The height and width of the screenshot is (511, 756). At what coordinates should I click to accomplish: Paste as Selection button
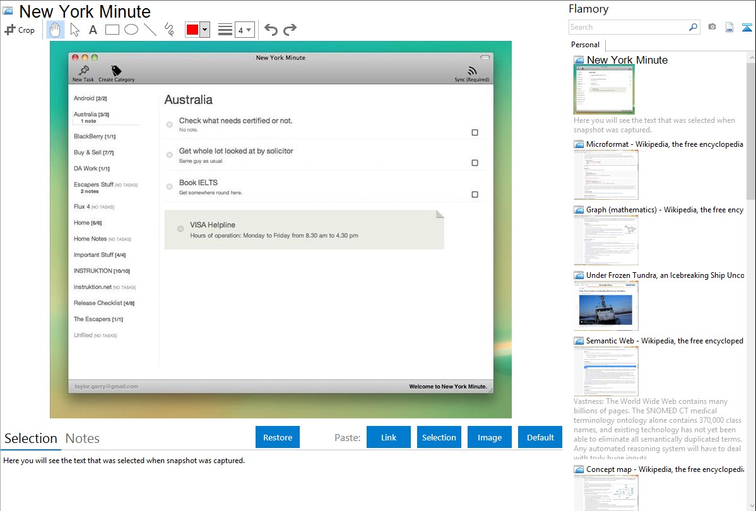coord(439,437)
